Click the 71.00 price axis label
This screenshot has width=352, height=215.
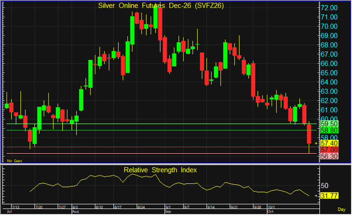coord(329,17)
